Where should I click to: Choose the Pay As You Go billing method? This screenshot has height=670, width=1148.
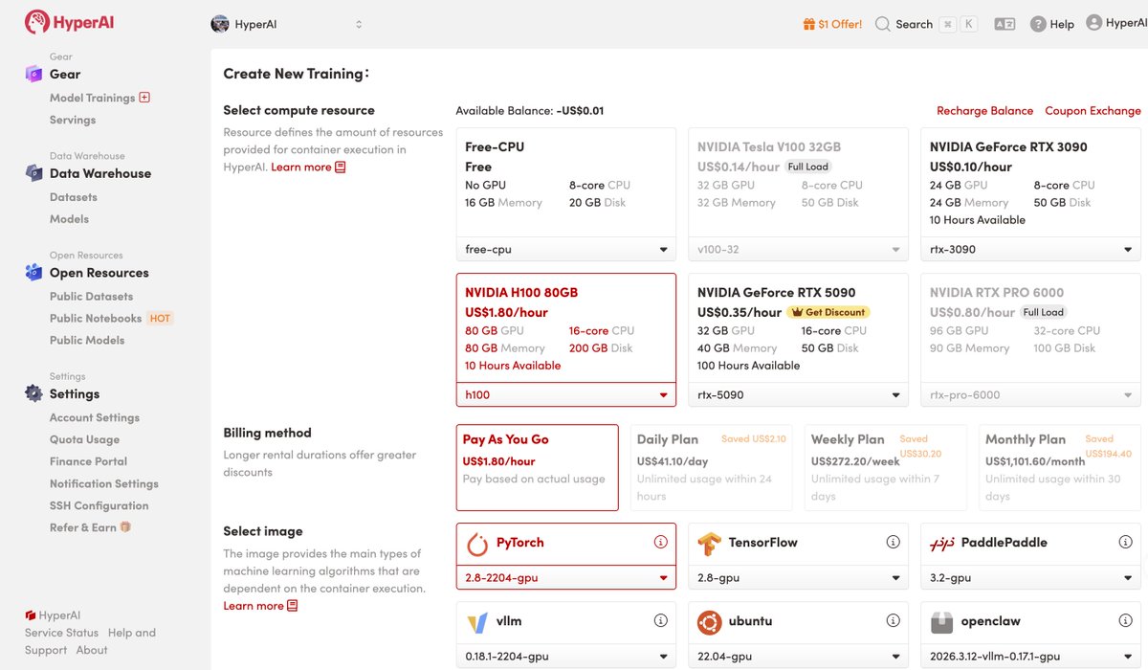(538, 468)
